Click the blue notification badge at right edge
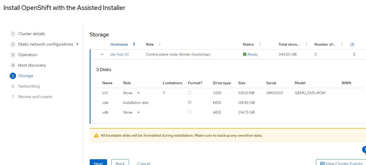 point(364,150)
